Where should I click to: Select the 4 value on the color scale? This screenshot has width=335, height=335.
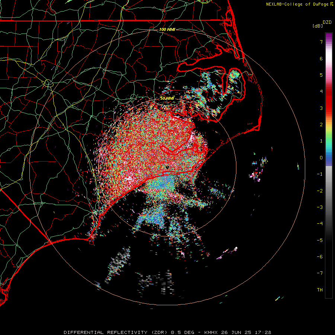(x=321, y=92)
